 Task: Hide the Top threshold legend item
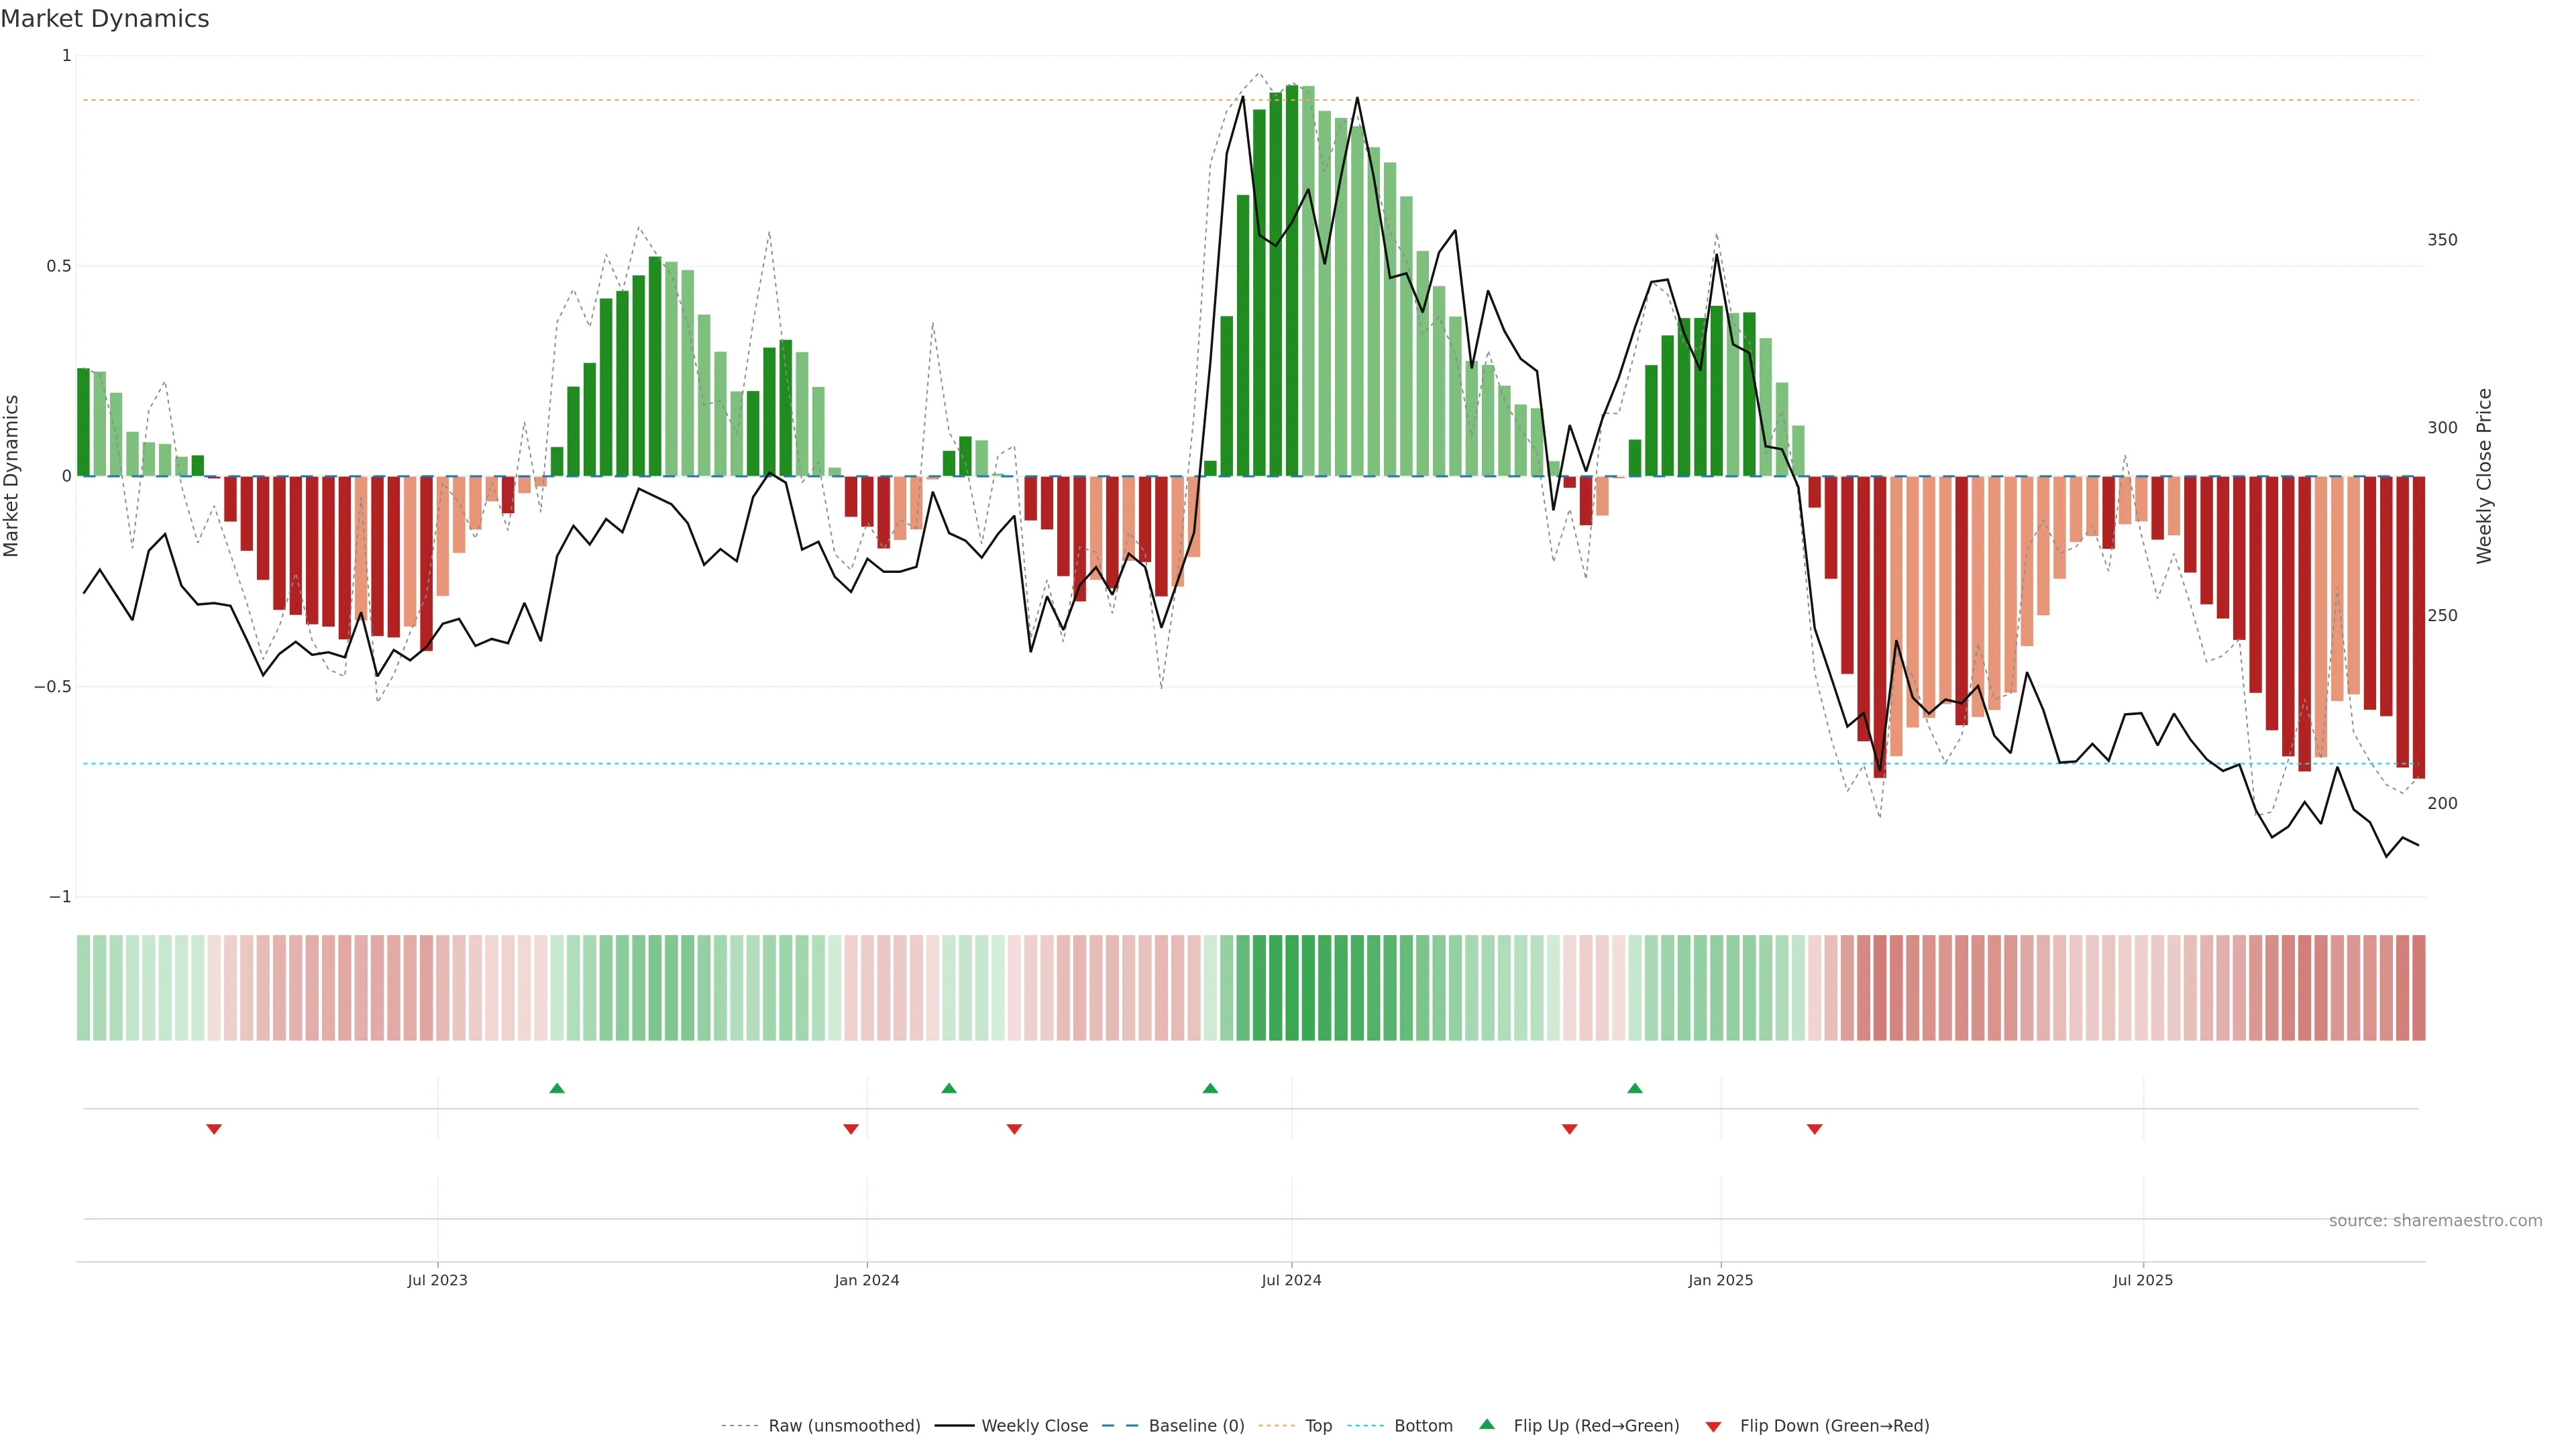(1317, 1426)
